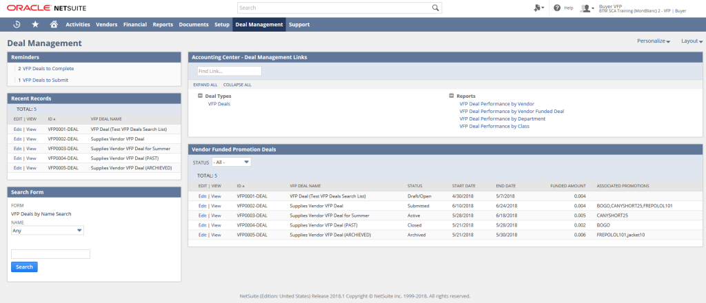This screenshot has width=706, height=303.
Task: Collapse the Reports group
Action: tap(452, 96)
